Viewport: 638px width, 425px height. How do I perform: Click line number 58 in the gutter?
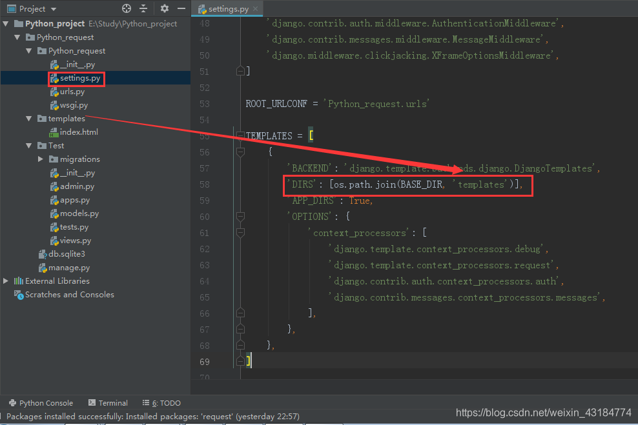click(205, 184)
